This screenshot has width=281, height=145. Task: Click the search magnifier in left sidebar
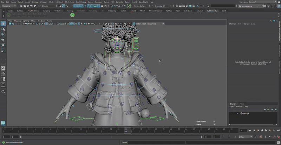tap(3, 92)
